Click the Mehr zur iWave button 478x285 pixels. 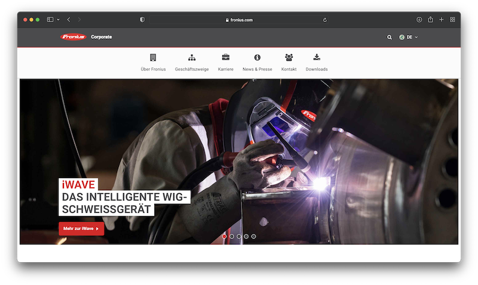pyautogui.click(x=81, y=228)
